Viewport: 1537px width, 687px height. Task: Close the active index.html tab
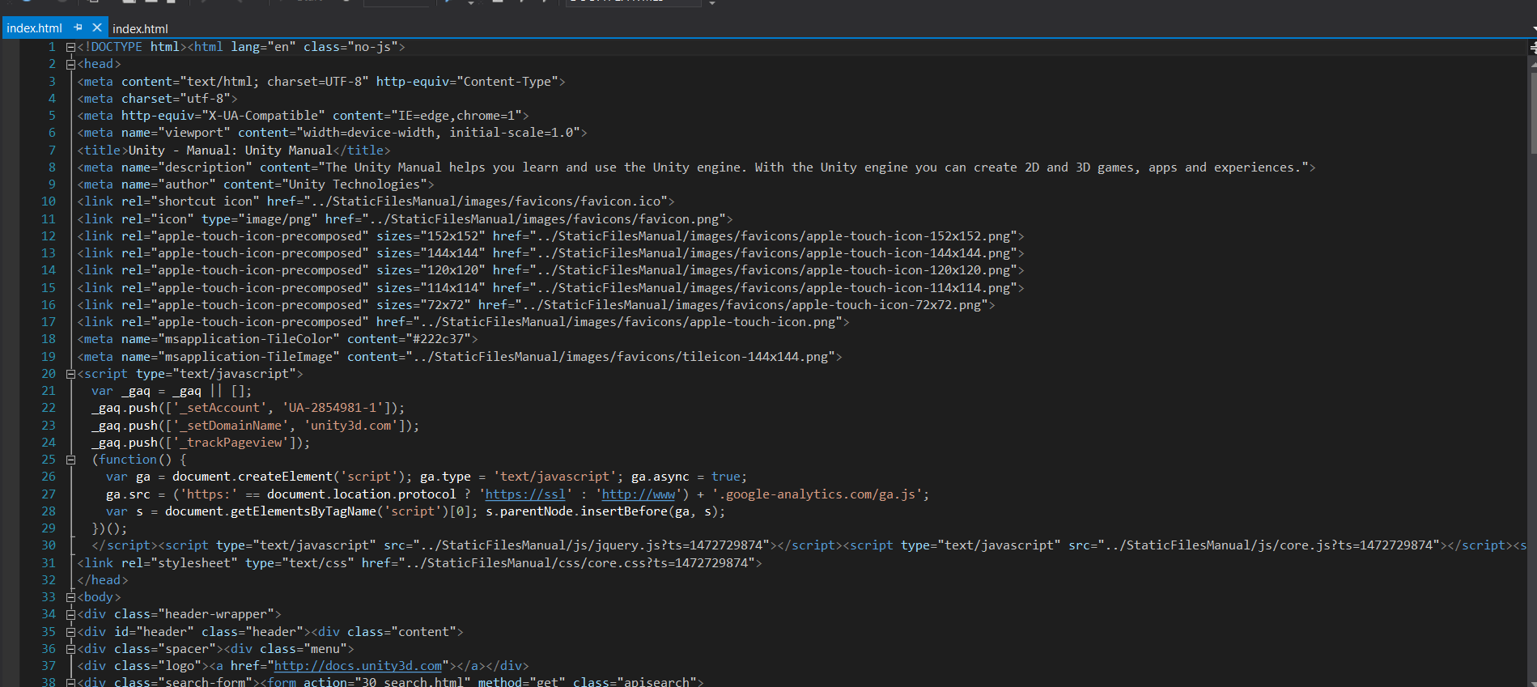click(97, 28)
